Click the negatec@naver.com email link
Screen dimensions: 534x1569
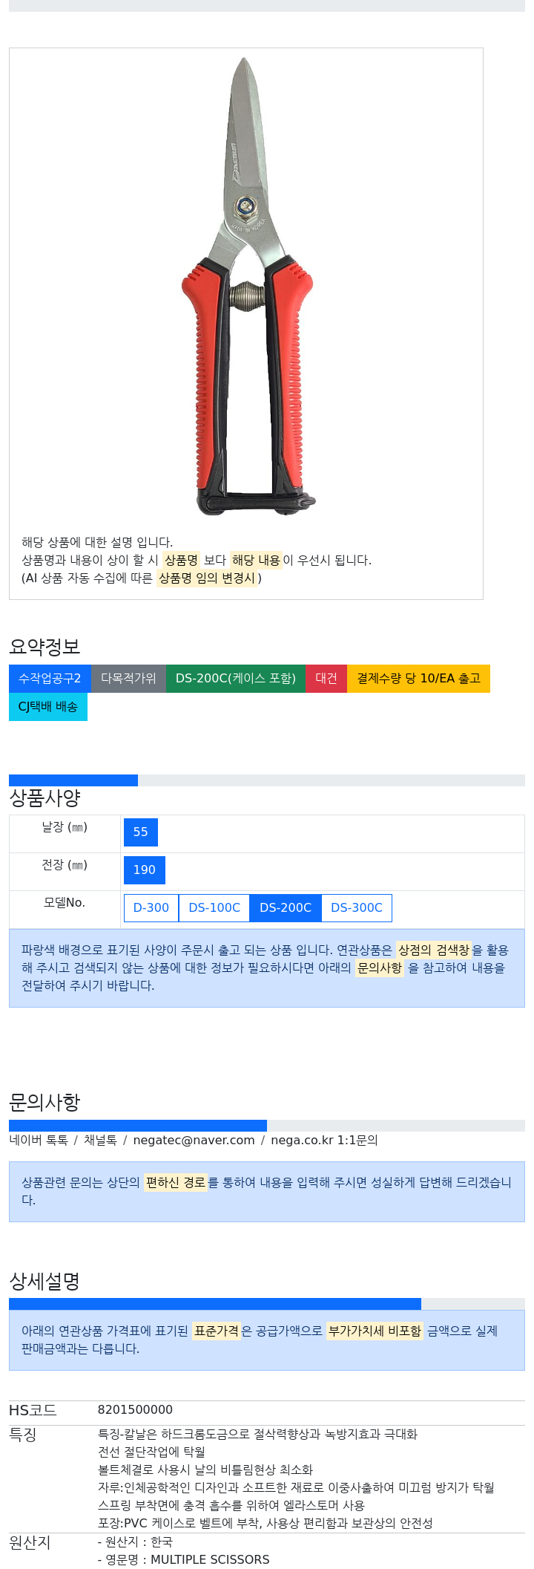pyautogui.click(x=194, y=1141)
